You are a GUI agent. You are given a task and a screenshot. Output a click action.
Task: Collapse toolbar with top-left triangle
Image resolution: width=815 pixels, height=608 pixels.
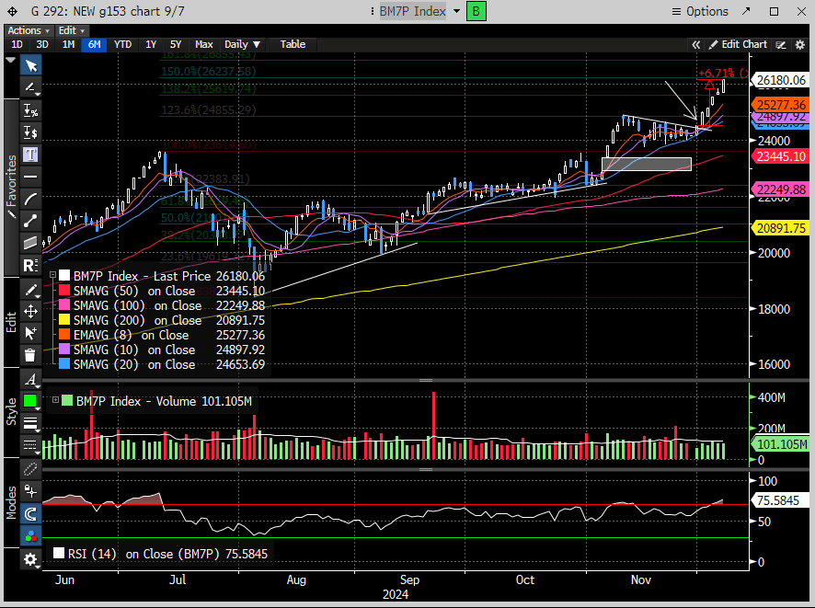click(x=10, y=61)
